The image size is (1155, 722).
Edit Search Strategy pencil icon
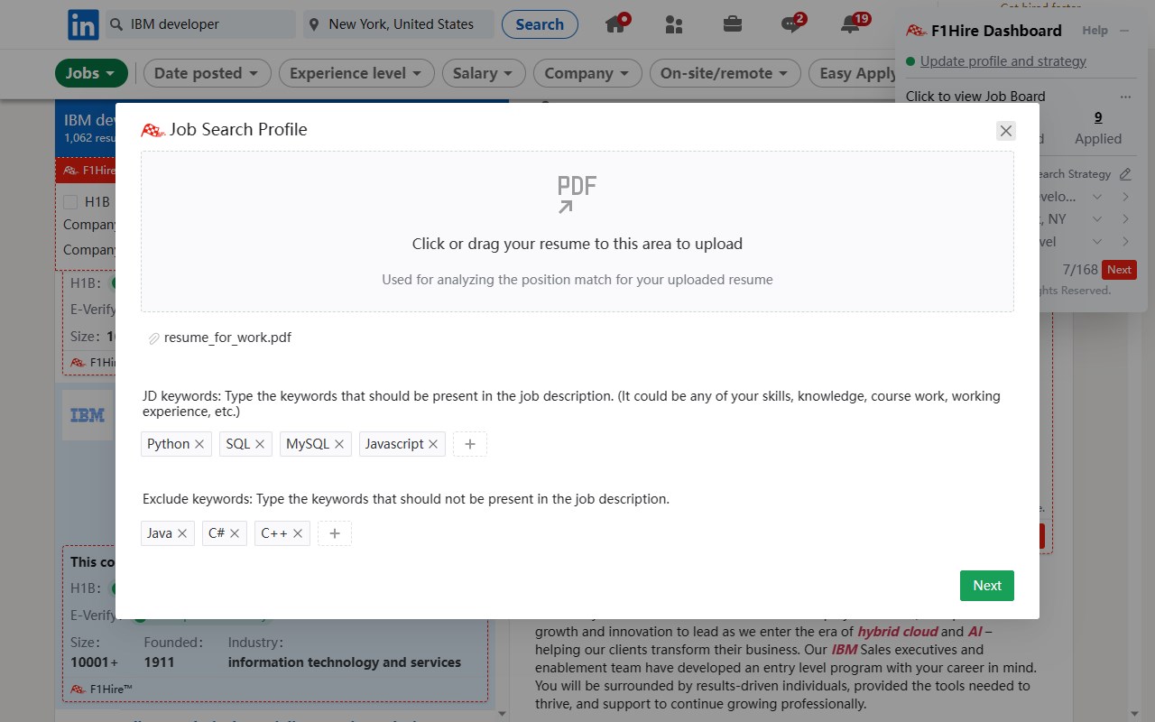click(1125, 174)
